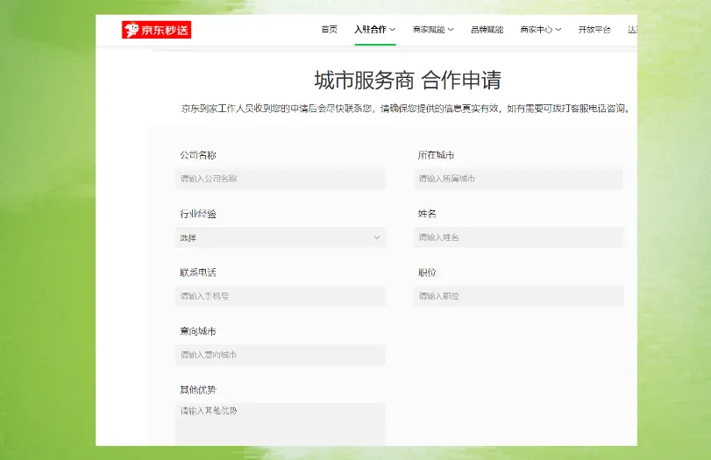This screenshot has height=460, width=711.
Task: Click the 行业经验 field label
Action: [x=198, y=214]
